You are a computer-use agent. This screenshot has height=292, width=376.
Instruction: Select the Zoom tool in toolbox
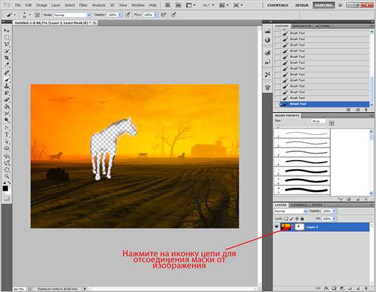7,176
